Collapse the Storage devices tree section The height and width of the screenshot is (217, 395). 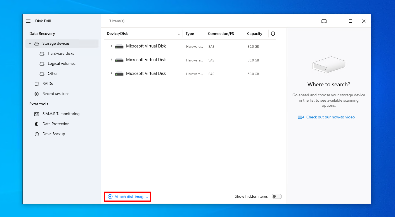[30, 44]
